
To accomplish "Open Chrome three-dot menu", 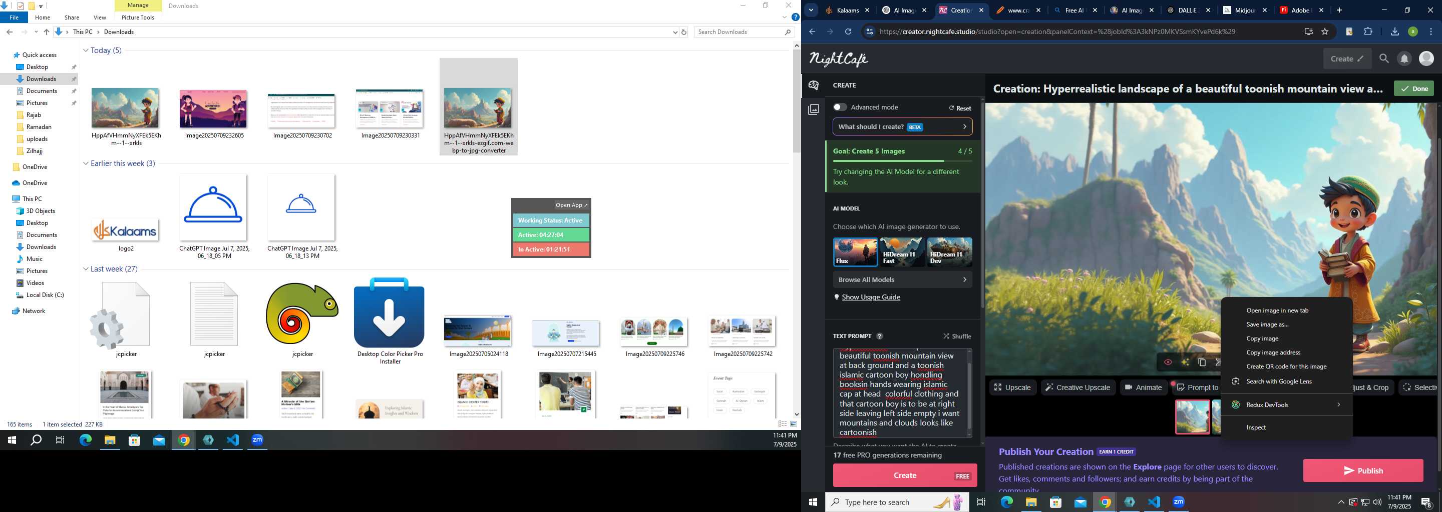I will [1431, 32].
